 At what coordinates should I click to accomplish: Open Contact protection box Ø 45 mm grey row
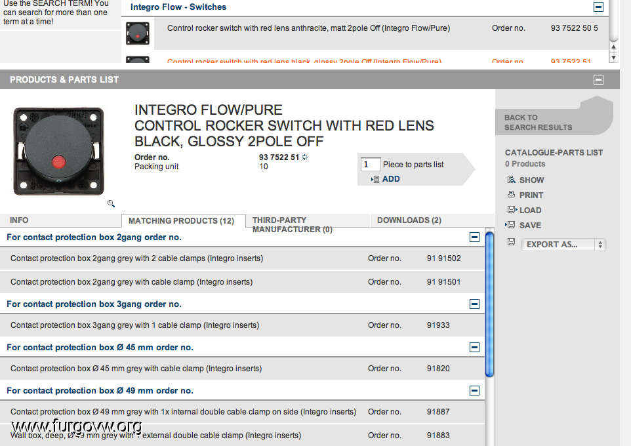pos(136,369)
